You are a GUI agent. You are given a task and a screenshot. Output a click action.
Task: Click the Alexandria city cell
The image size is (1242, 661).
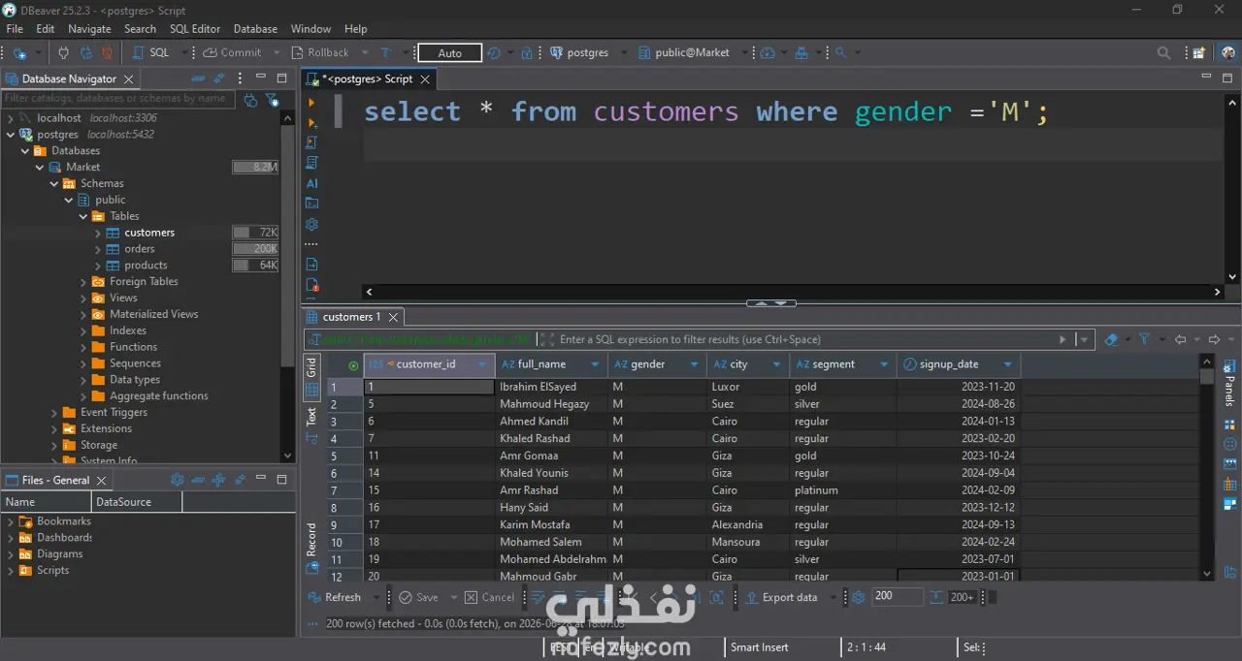(748, 525)
